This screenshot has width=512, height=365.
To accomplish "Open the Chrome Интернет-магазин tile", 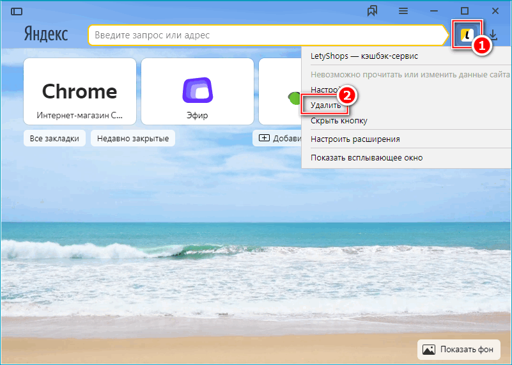I will [x=79, y=91].
